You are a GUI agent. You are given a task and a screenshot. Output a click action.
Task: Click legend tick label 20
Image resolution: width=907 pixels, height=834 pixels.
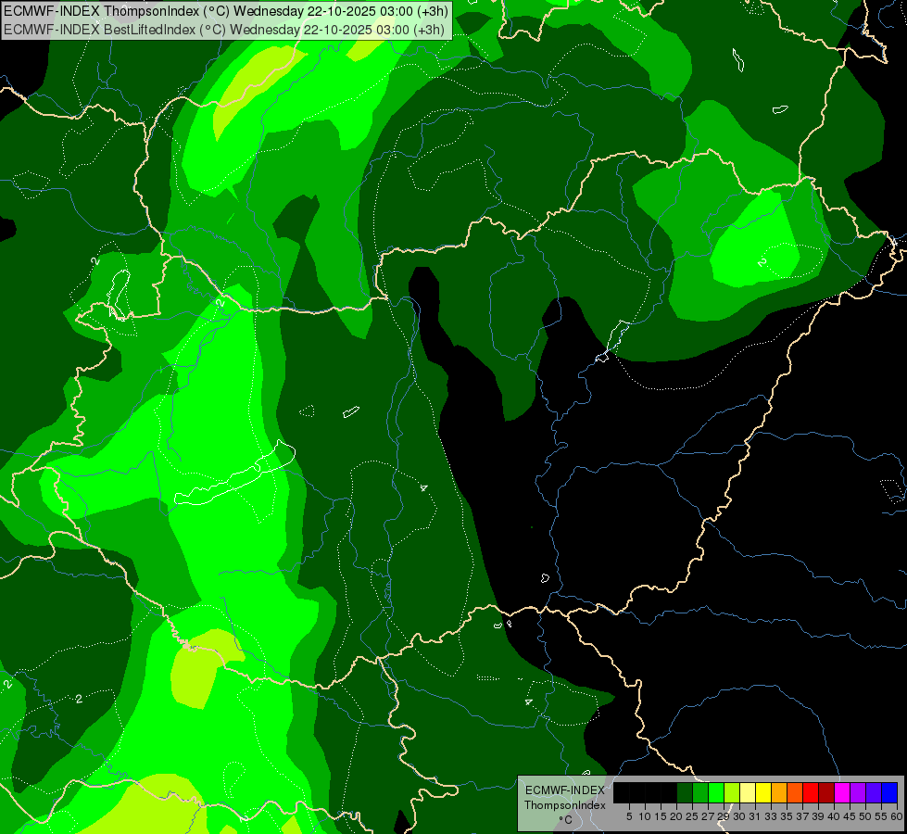pos(676,816)
